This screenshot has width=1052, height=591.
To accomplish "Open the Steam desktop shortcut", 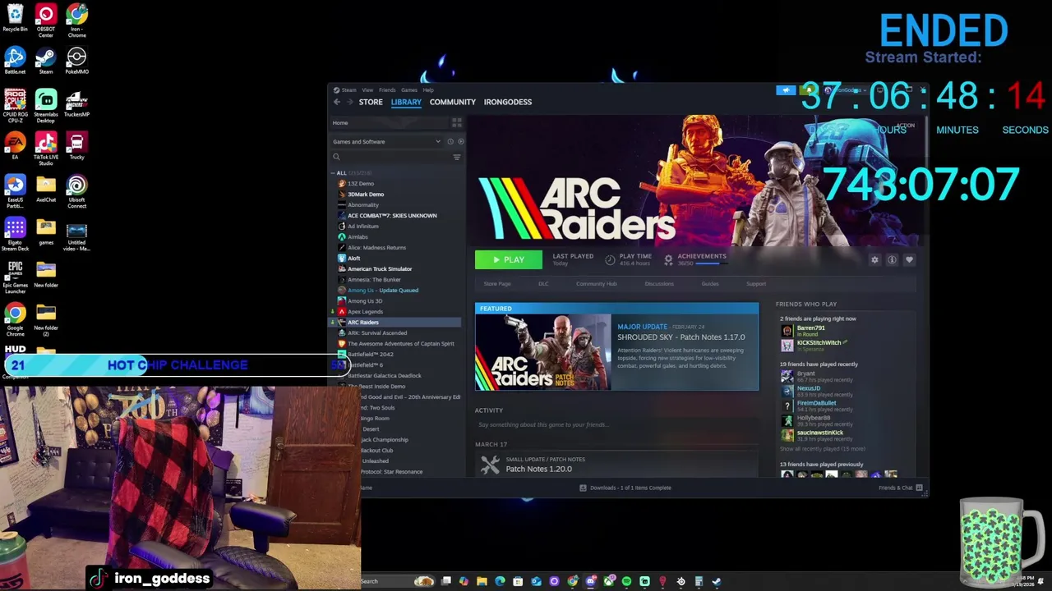I will point(46,60).
